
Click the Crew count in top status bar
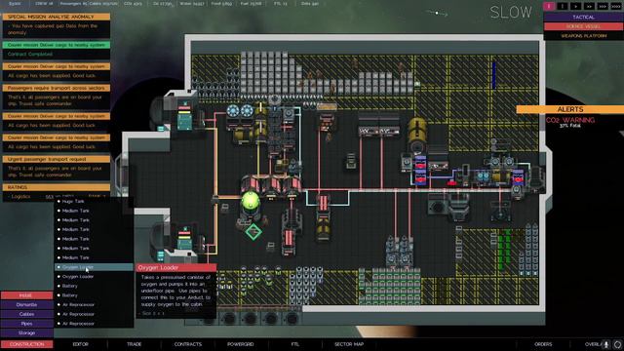[x=44, y=4]
